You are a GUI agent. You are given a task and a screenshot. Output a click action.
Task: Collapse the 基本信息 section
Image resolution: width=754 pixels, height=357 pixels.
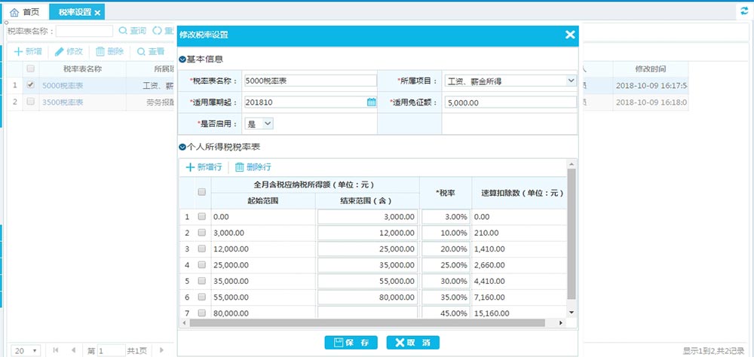click(x=182, y=59)
